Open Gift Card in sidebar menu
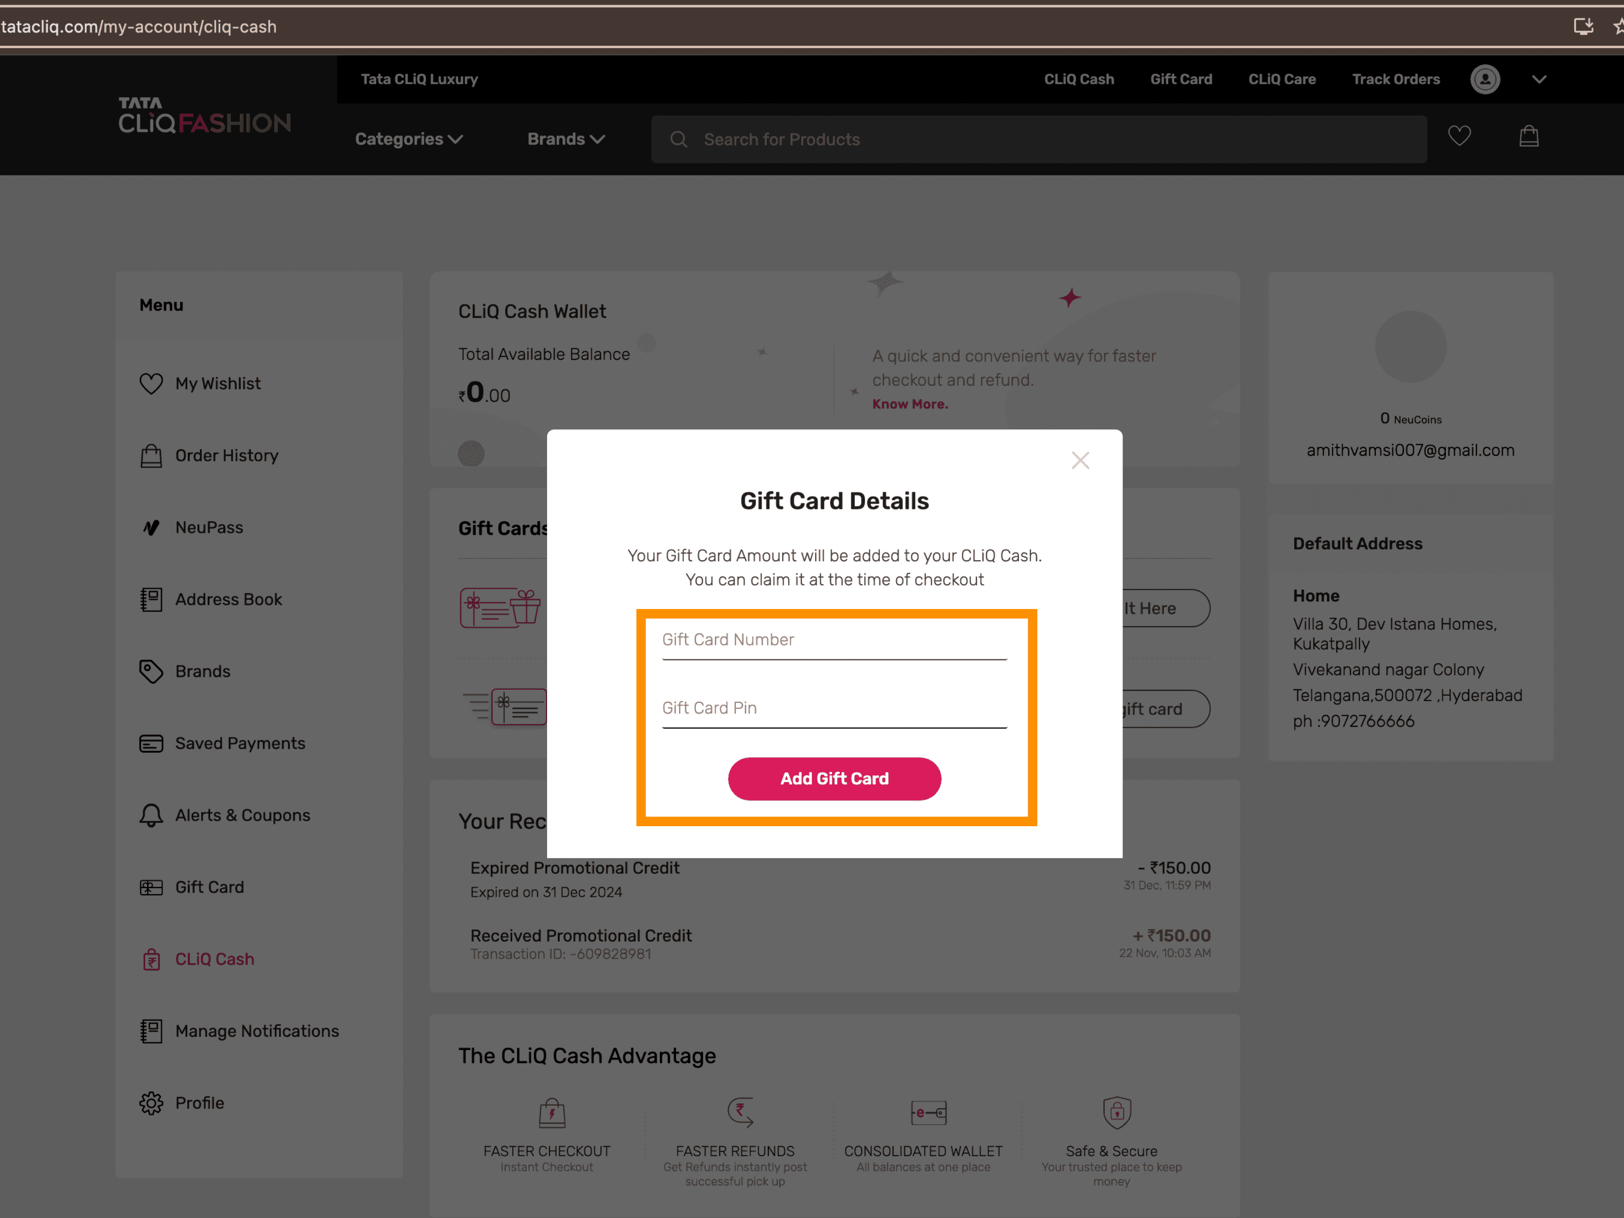The image size is (1624, 1218). click(x=209, y=887)
